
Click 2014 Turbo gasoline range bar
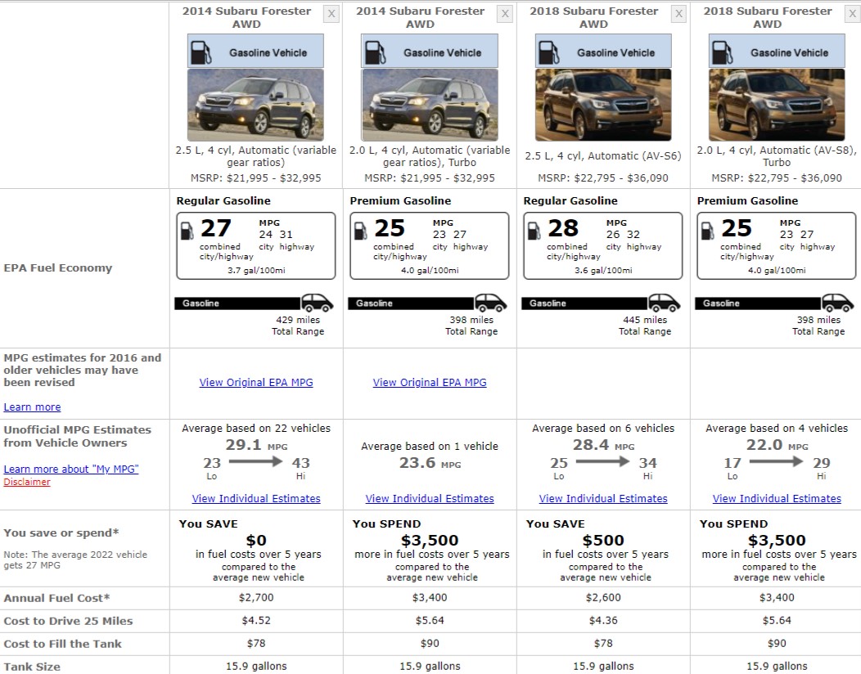pyautogui.click(x=411, y=303)
